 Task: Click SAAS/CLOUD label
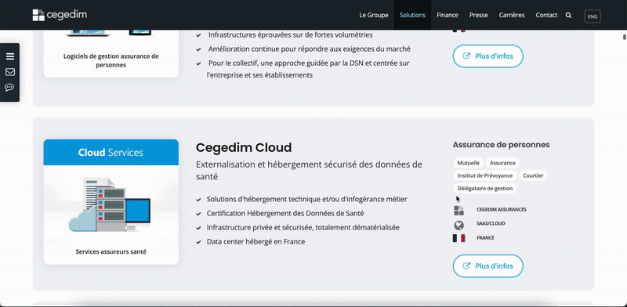click(x=491, y=223)
